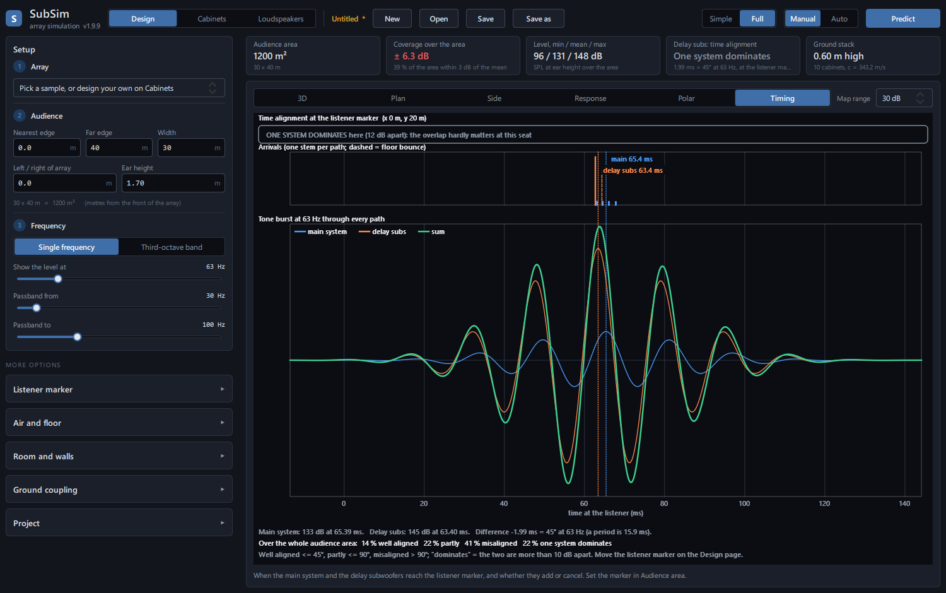
Task: Click the SubSim app logo icon
Action: point(14,18)
